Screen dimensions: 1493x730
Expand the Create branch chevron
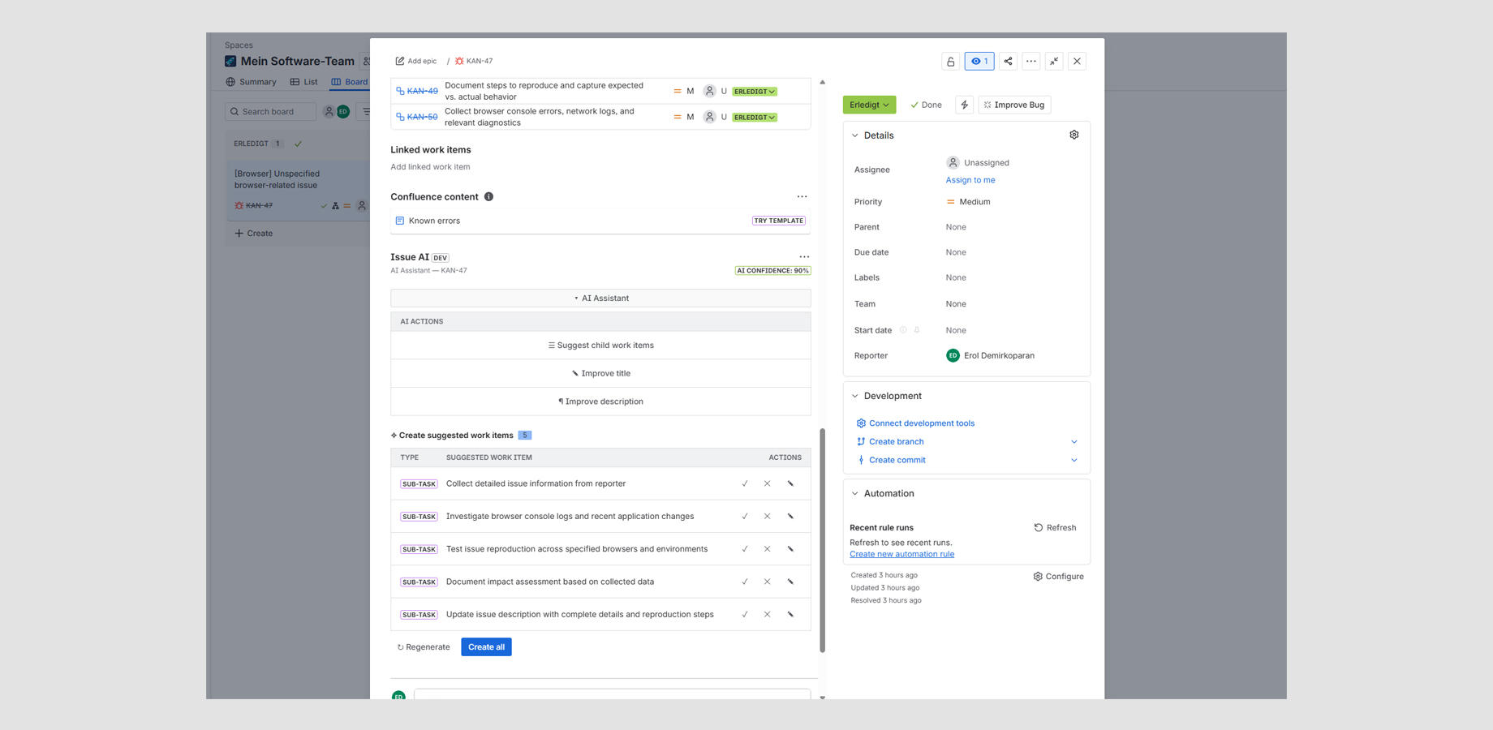point(1074,441)
